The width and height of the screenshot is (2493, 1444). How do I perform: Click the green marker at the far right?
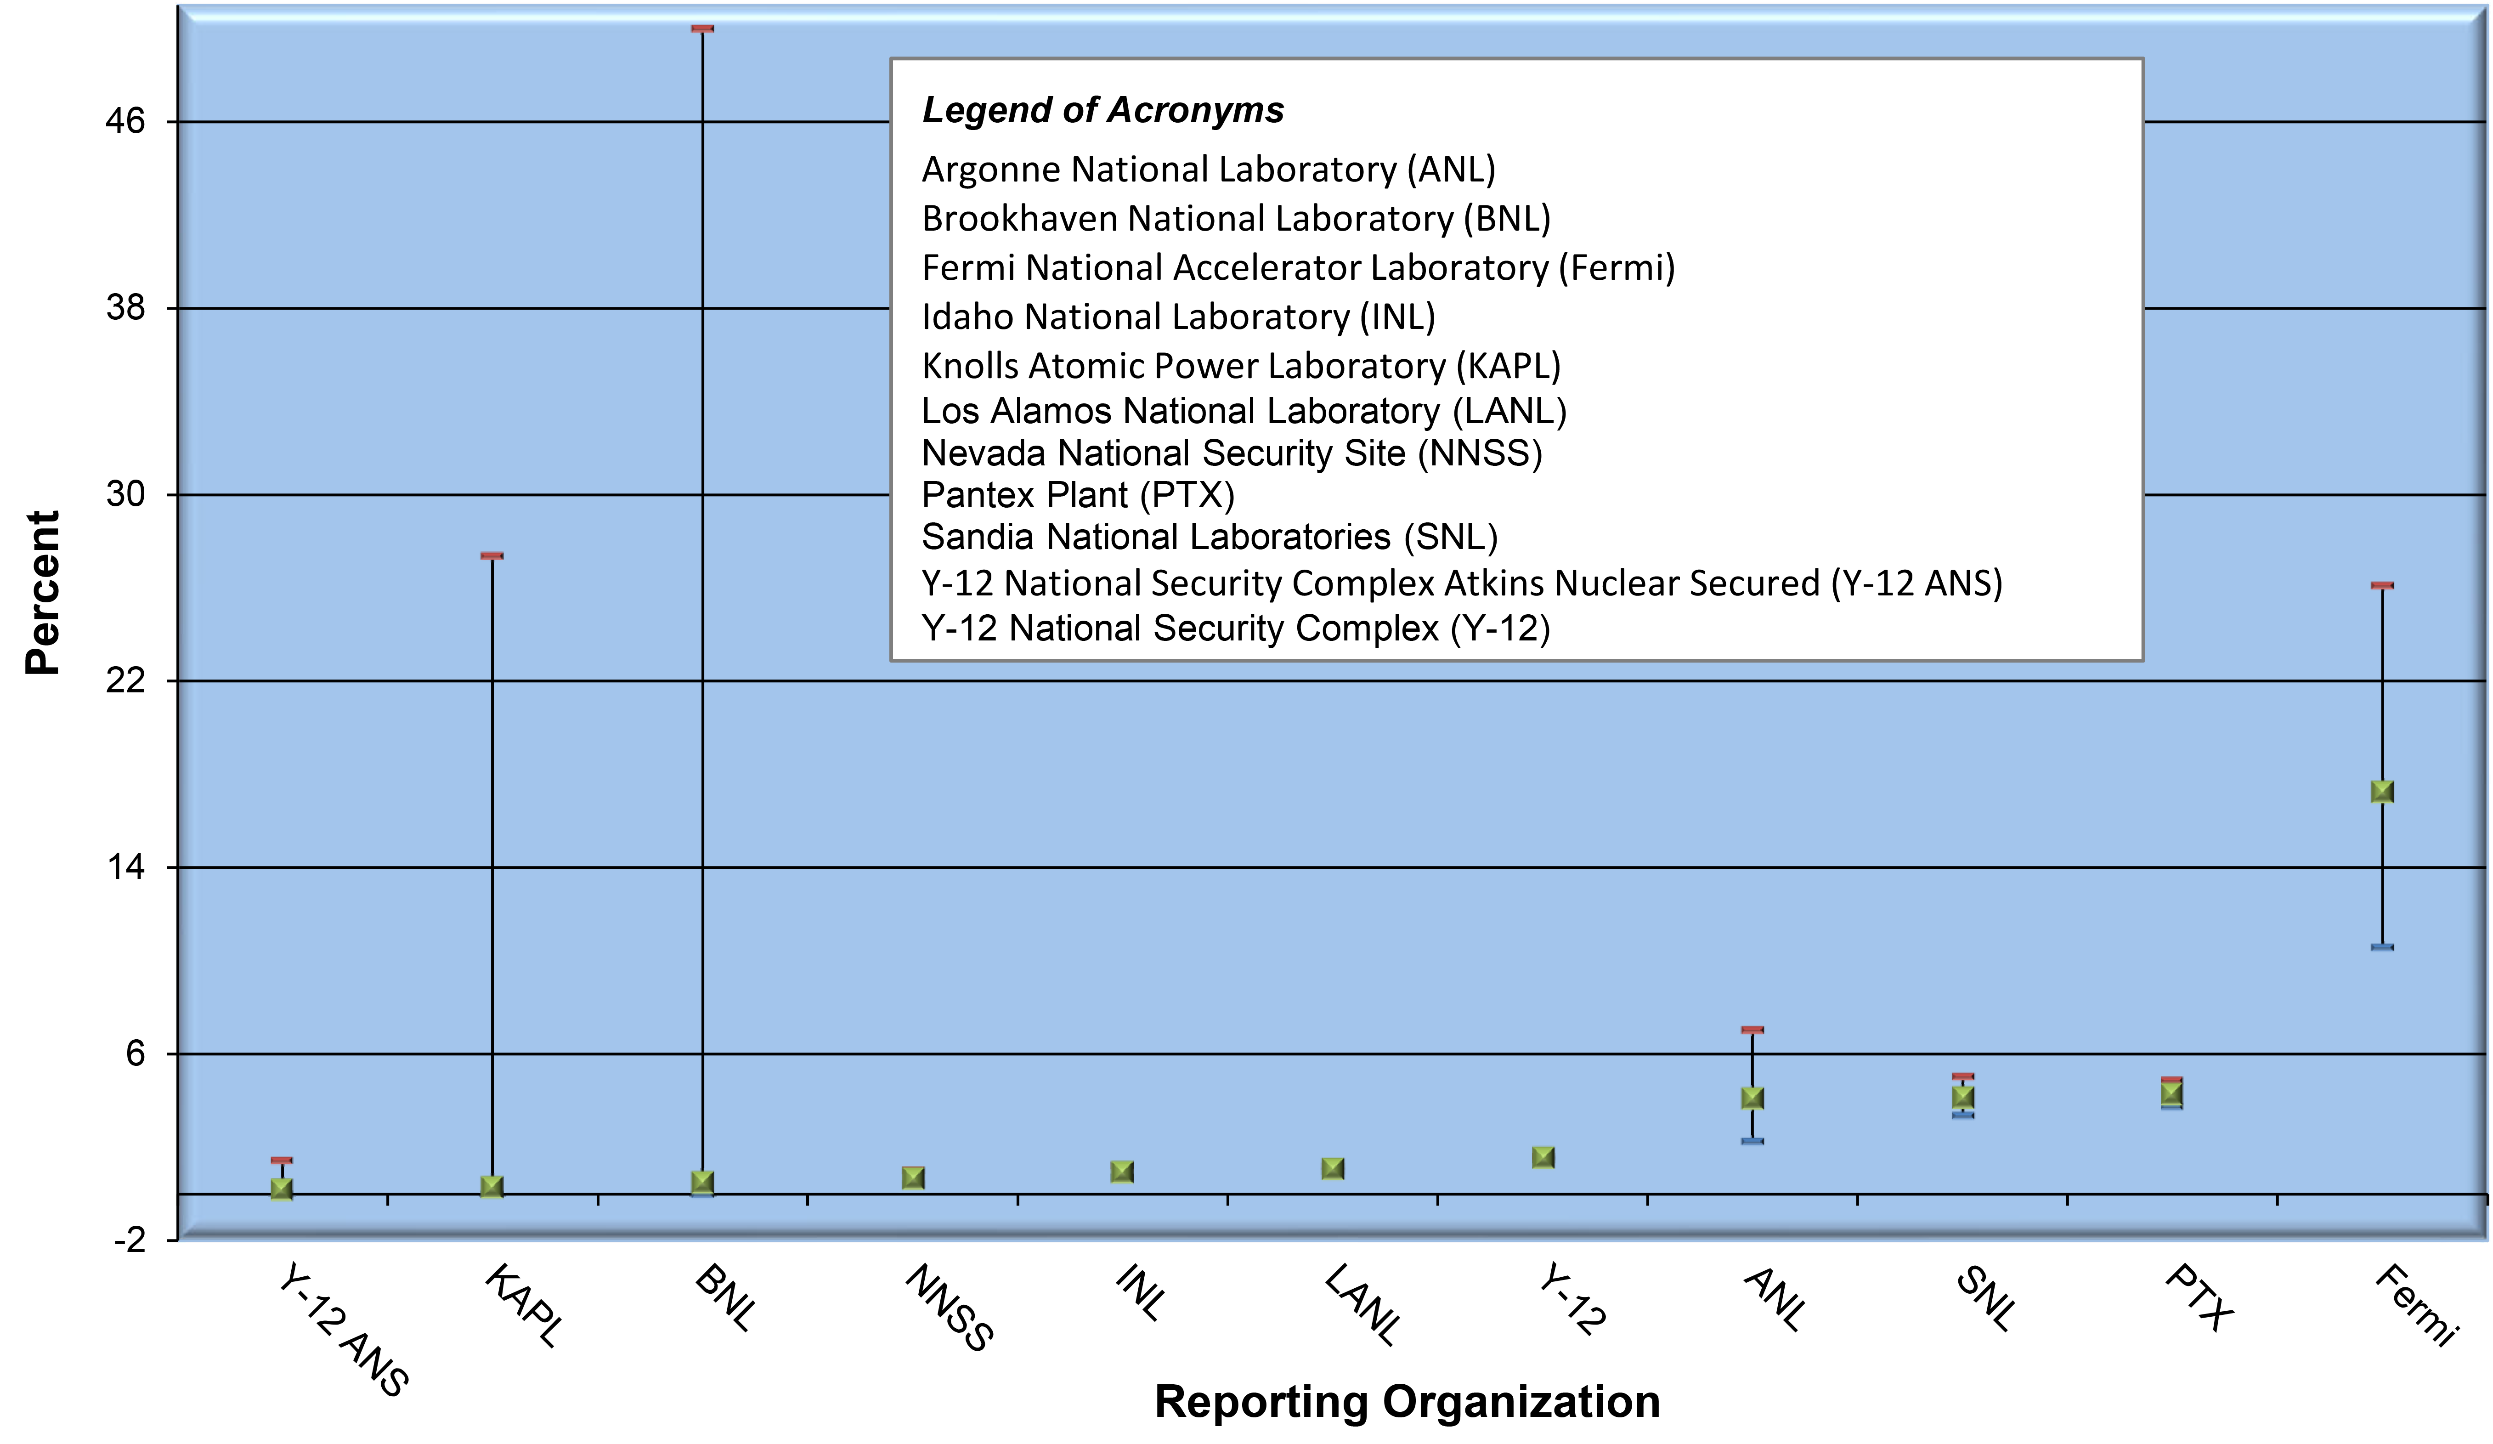[x=2381, y=791]
